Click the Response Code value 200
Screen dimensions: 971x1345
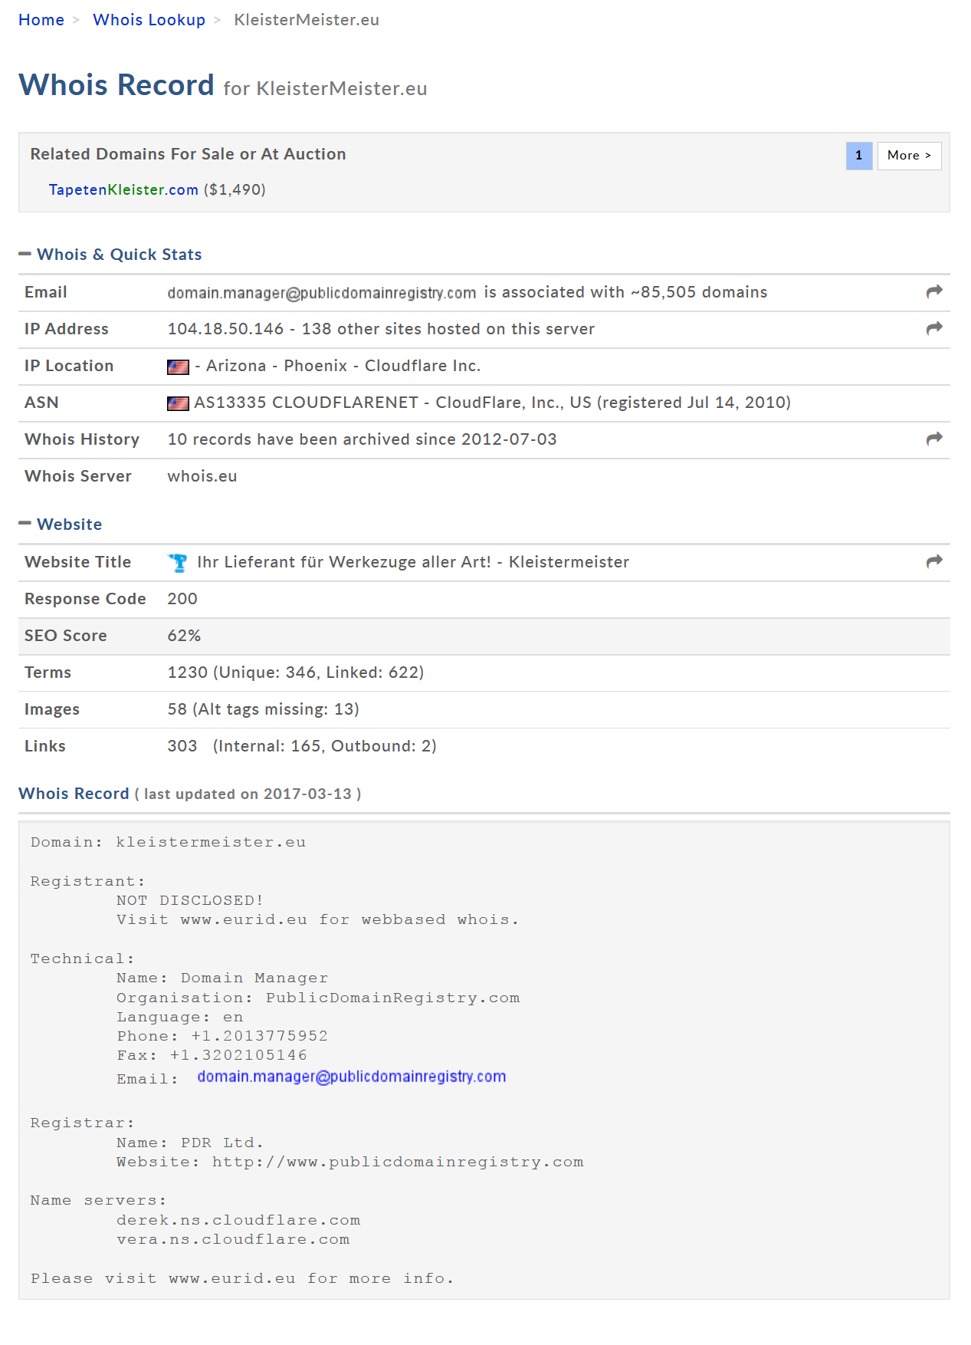point(182,599)
